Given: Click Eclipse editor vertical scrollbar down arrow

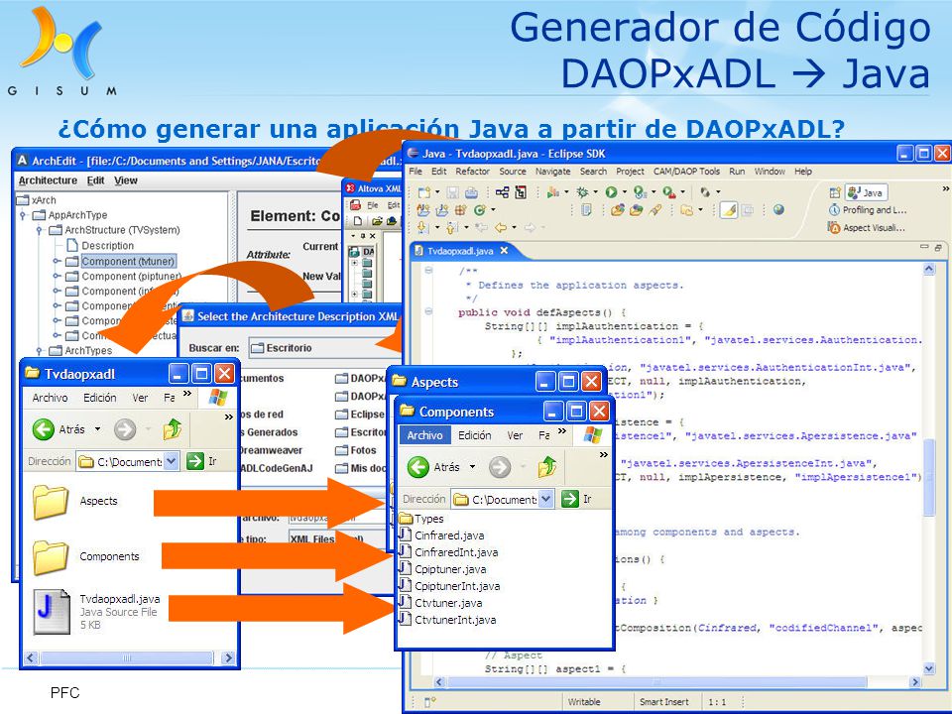Looking at the screenshot, I should tap(929, 667).
